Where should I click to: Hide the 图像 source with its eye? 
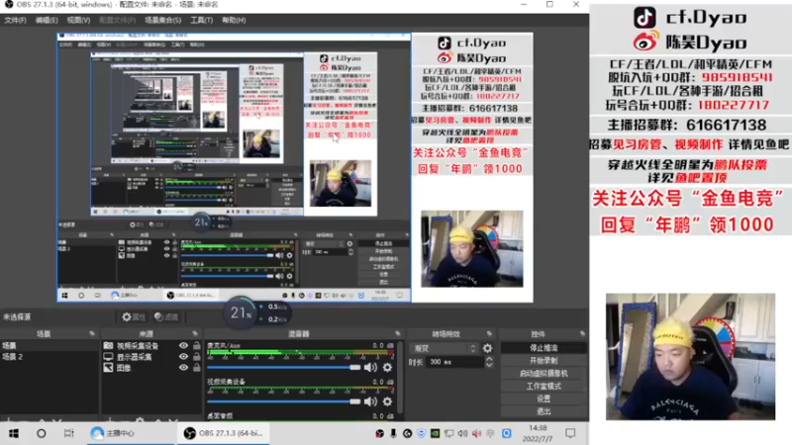(183, 368)
